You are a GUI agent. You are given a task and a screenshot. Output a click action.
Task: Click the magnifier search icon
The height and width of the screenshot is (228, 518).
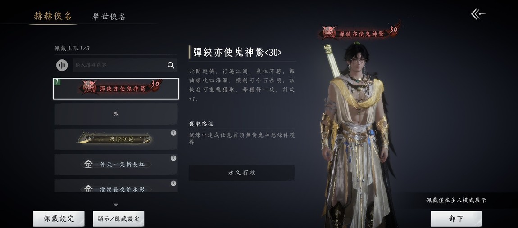pos(171,65)
